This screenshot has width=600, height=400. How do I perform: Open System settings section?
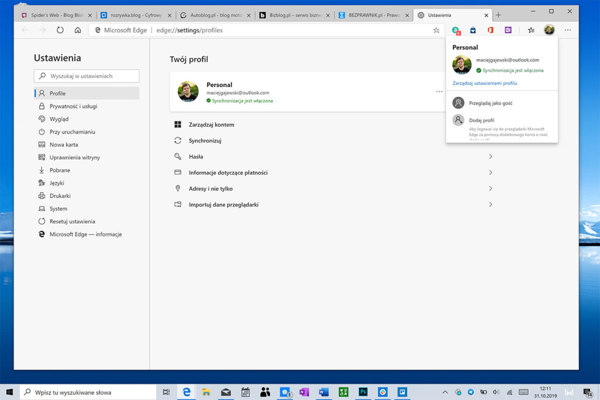tap(86, 209)
